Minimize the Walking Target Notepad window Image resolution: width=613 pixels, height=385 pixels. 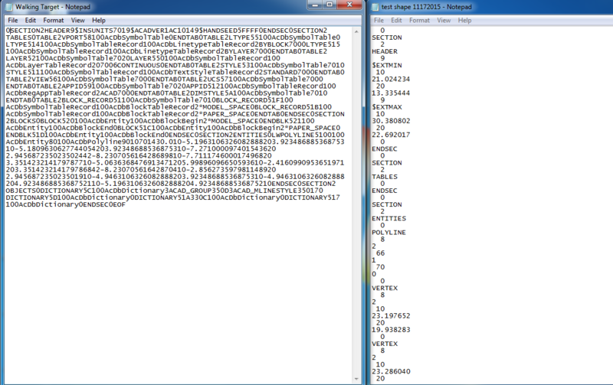pos(315,5)
